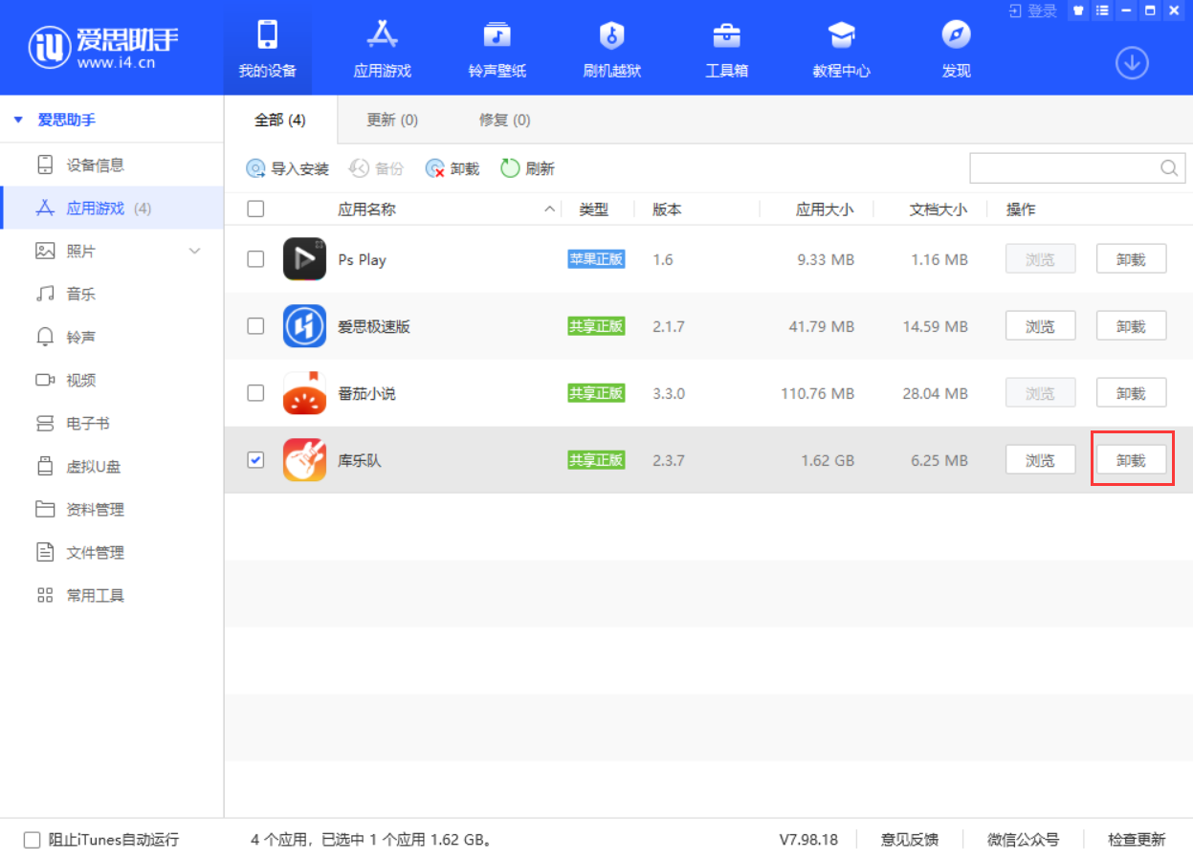1193x859 pixels.
Task: Click inside the search input field
Action: (x=1062, y=167)
